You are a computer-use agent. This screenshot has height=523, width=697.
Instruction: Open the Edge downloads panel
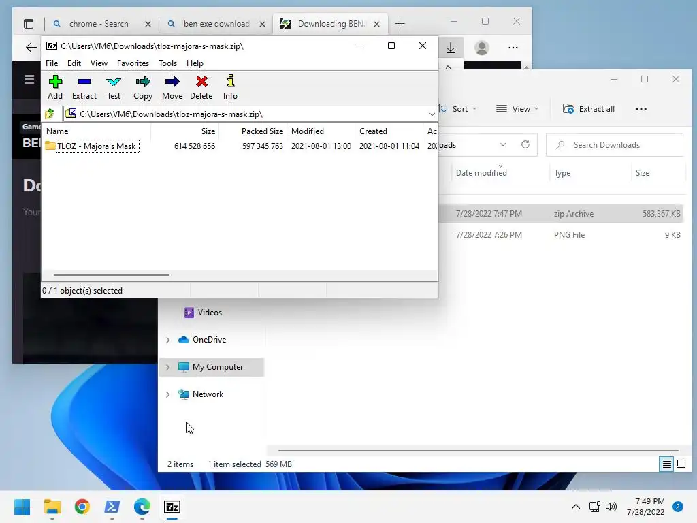451,48
